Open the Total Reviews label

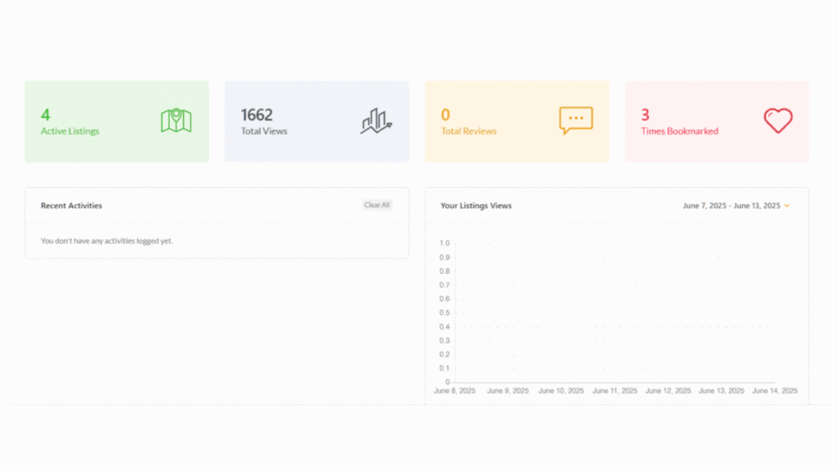469,131
